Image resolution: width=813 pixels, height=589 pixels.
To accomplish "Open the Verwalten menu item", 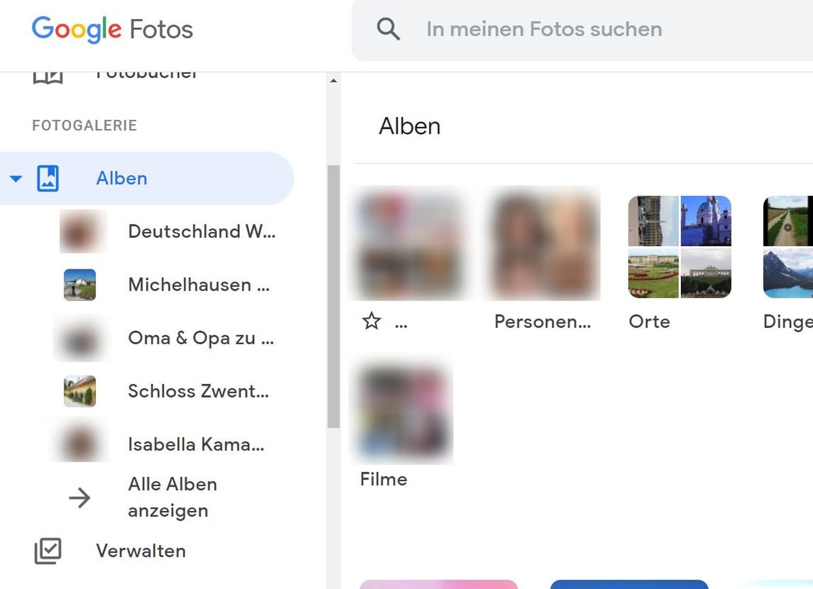I will (141, 551).
